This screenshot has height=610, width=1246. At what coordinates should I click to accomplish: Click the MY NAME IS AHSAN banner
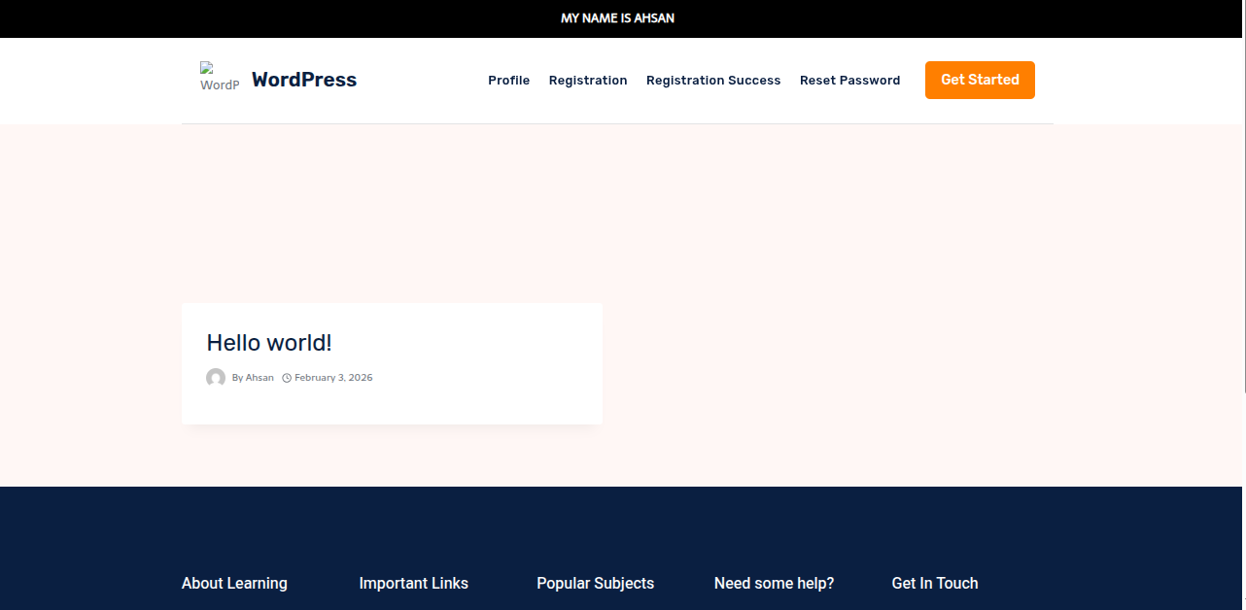tap(616, 17)
